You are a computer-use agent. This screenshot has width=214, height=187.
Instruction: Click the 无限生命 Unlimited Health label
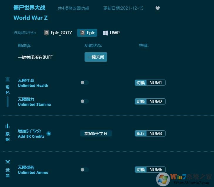point(33,83)
